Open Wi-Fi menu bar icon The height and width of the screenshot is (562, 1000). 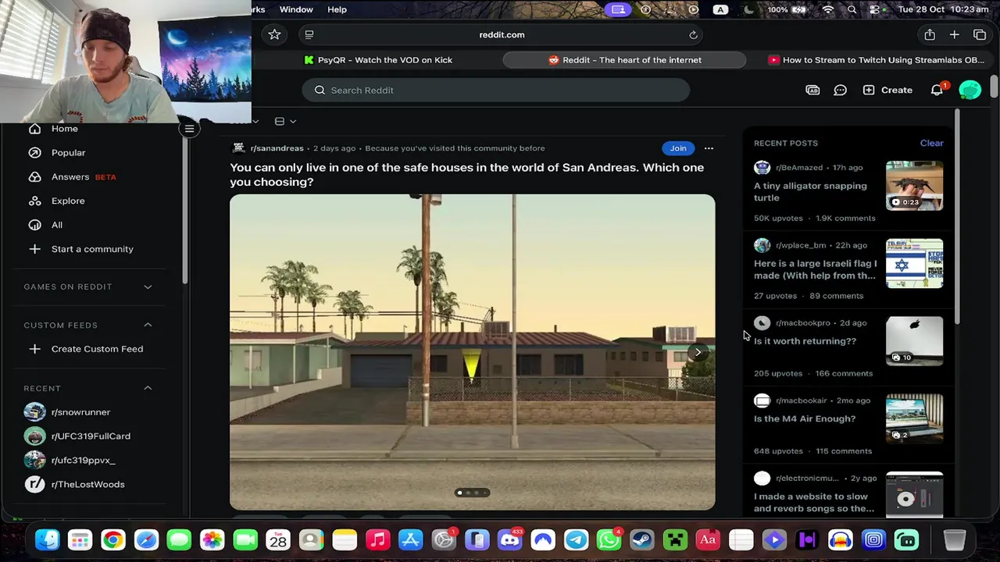coord(828,9)
